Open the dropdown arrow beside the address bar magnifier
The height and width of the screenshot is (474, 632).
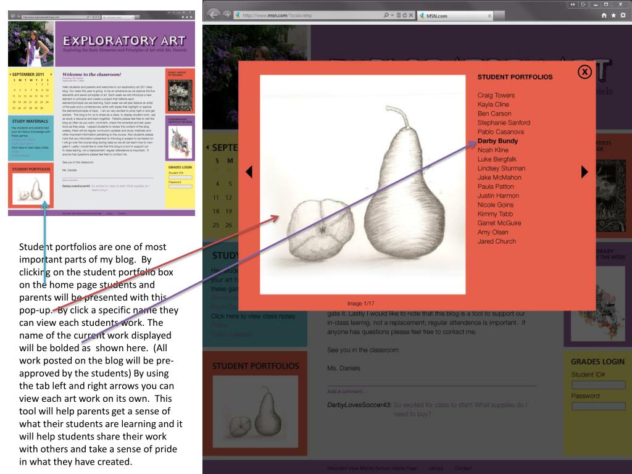392,15
